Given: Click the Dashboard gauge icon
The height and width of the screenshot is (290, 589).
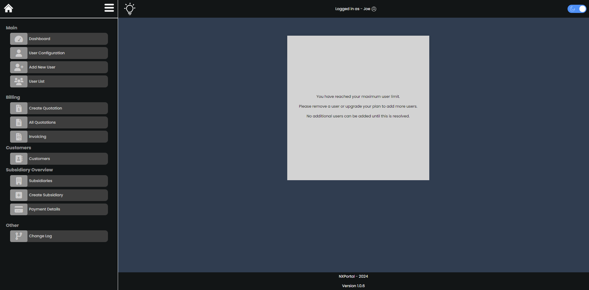Looking at the screenshot, I should (19, 39).
